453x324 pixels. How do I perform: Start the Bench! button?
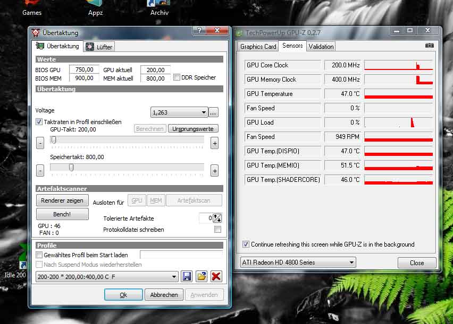tap(62, 214)
